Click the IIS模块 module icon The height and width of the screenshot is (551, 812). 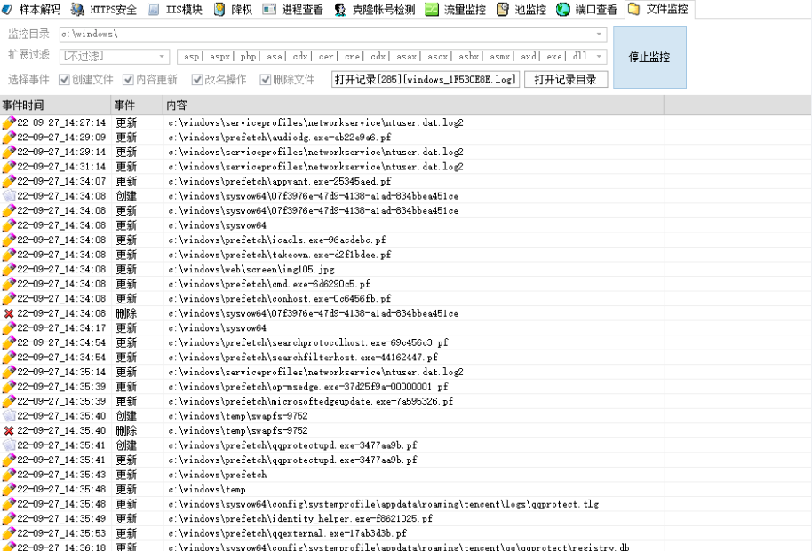pyautogui.click(x=174, y=11)
